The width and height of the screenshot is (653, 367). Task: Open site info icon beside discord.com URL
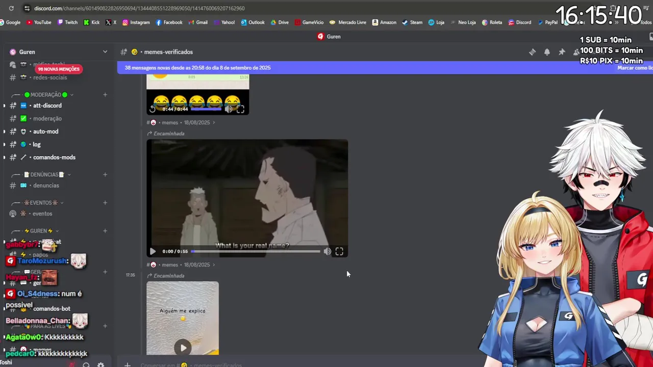[x=26, y=8]
